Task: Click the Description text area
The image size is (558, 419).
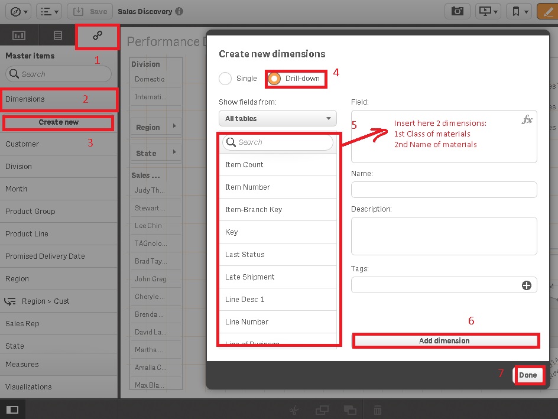Action: [444, 236]
